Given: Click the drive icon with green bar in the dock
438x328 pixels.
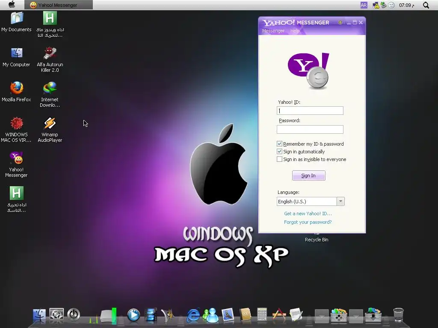Looking at the screenshot, I should pos(108,316).
